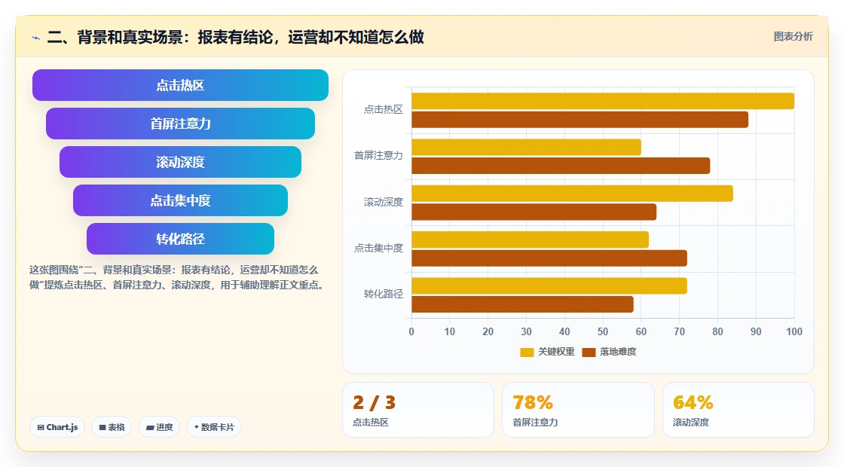
Task: Click the yellow 关键权重 bar for 点击集中度
Action: click(531, 240)
